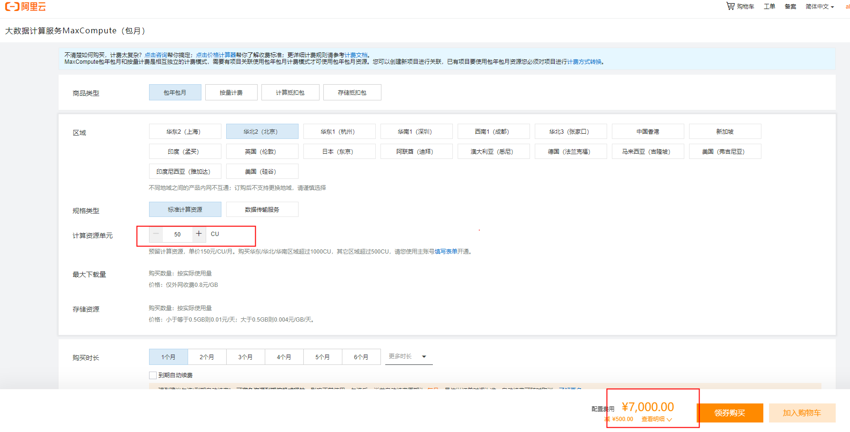Select 4个月 purchase duration
Image resolution: width=850 pixels, height=432 pixels.
click(x=284, y=357)
